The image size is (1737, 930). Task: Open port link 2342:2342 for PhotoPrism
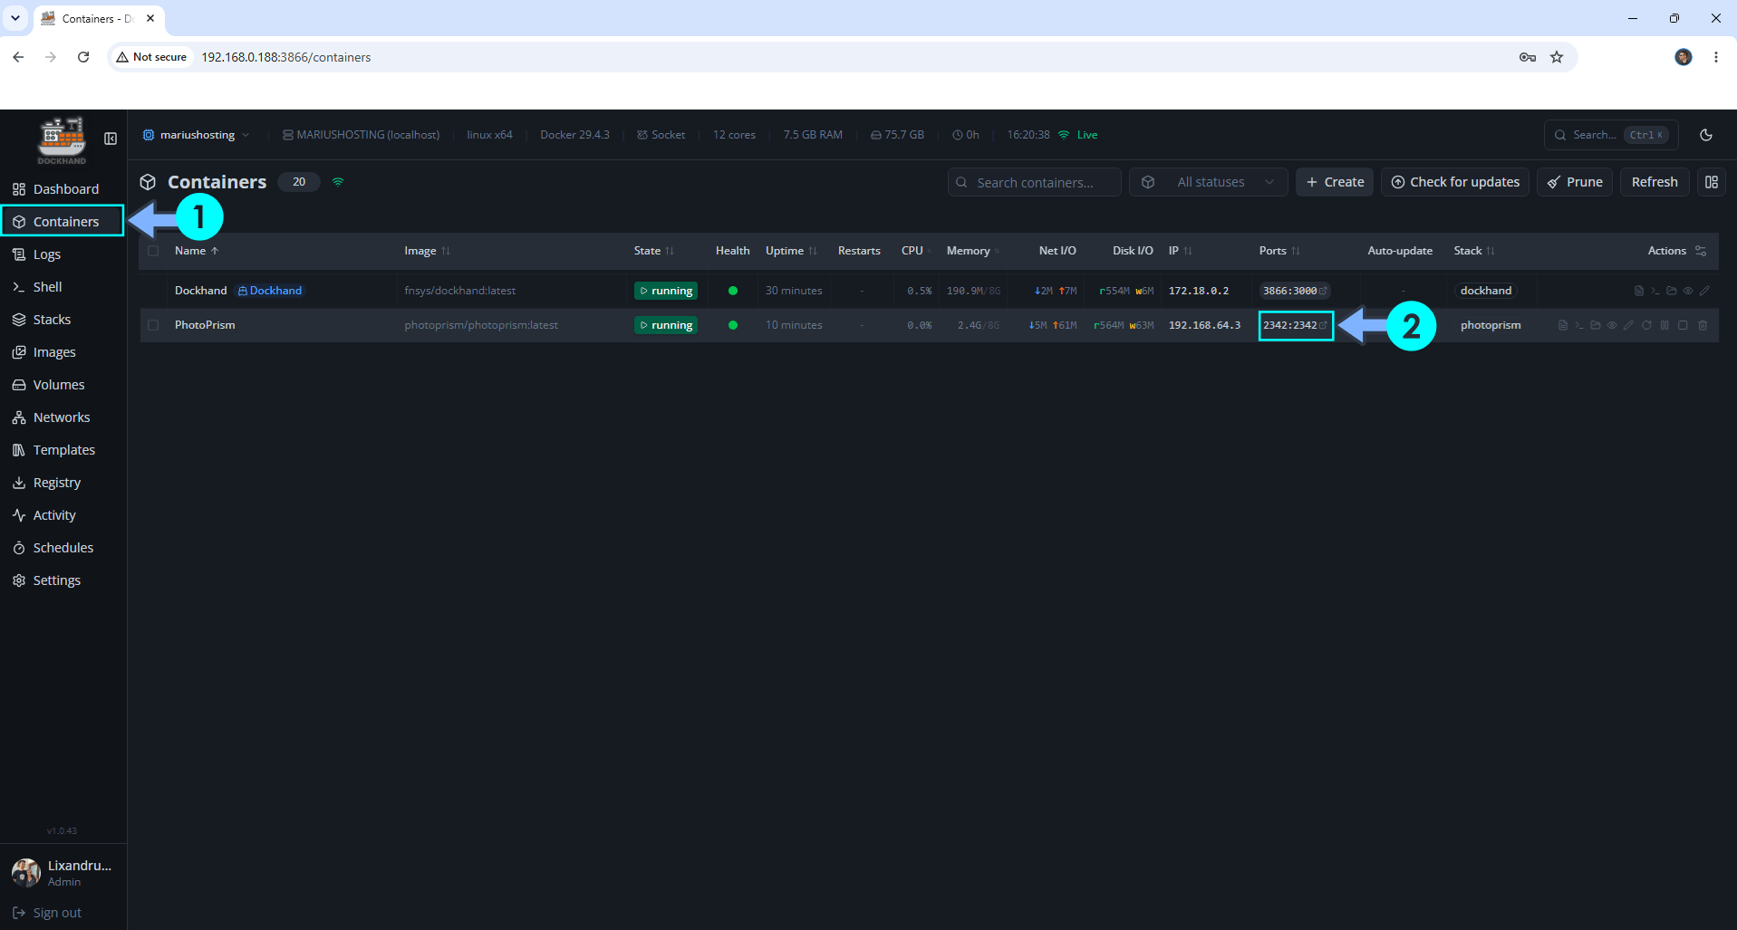pyautogui.click(x=1295, y=325)
